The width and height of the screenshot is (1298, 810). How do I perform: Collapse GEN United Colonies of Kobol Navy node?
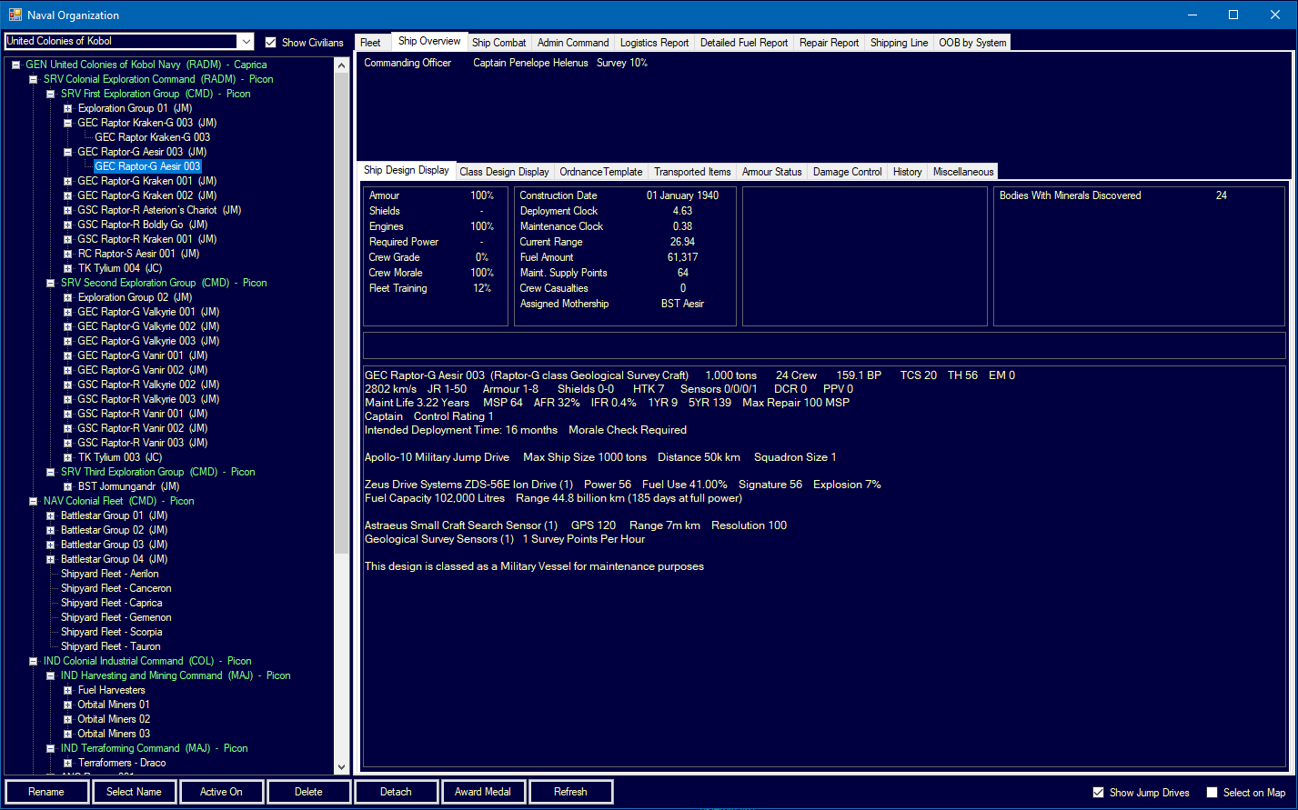[15, 65]
